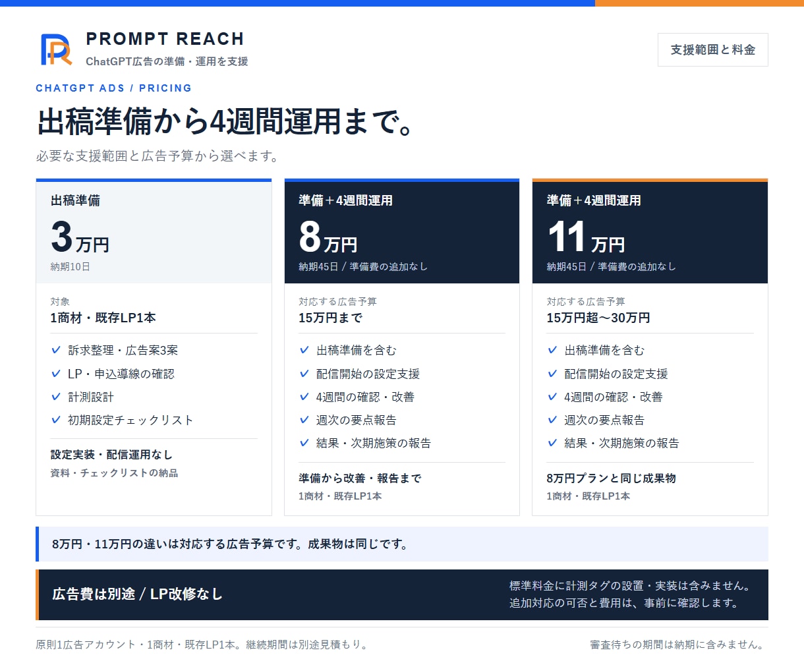Click the text 準備から改善・報告まで
804x667 pixels.
click(360, 478)
